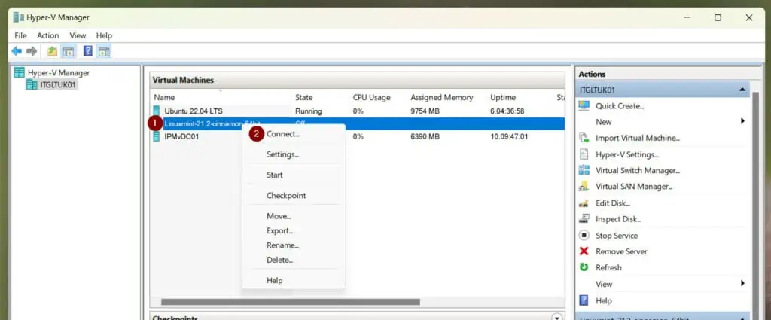The image size is (771, 320).
Task: Click Virtual SAN Manager... action link
Action: coord(634,187)
